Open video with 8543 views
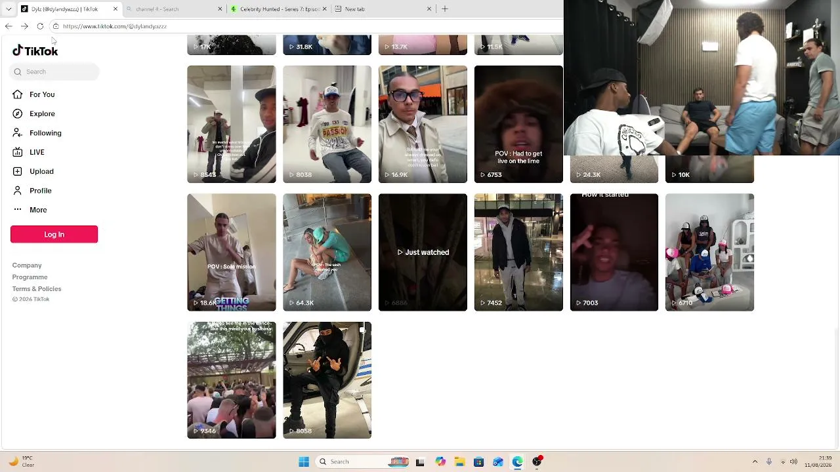Image resolution: width=840 pixels, height=472 pixels. 232,124
